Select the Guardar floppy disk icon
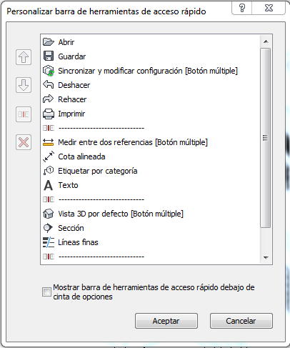 pos(49,56)
